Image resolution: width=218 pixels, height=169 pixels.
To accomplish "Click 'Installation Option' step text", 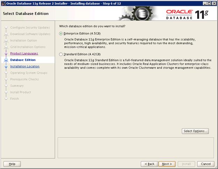I will coord(23,41).
